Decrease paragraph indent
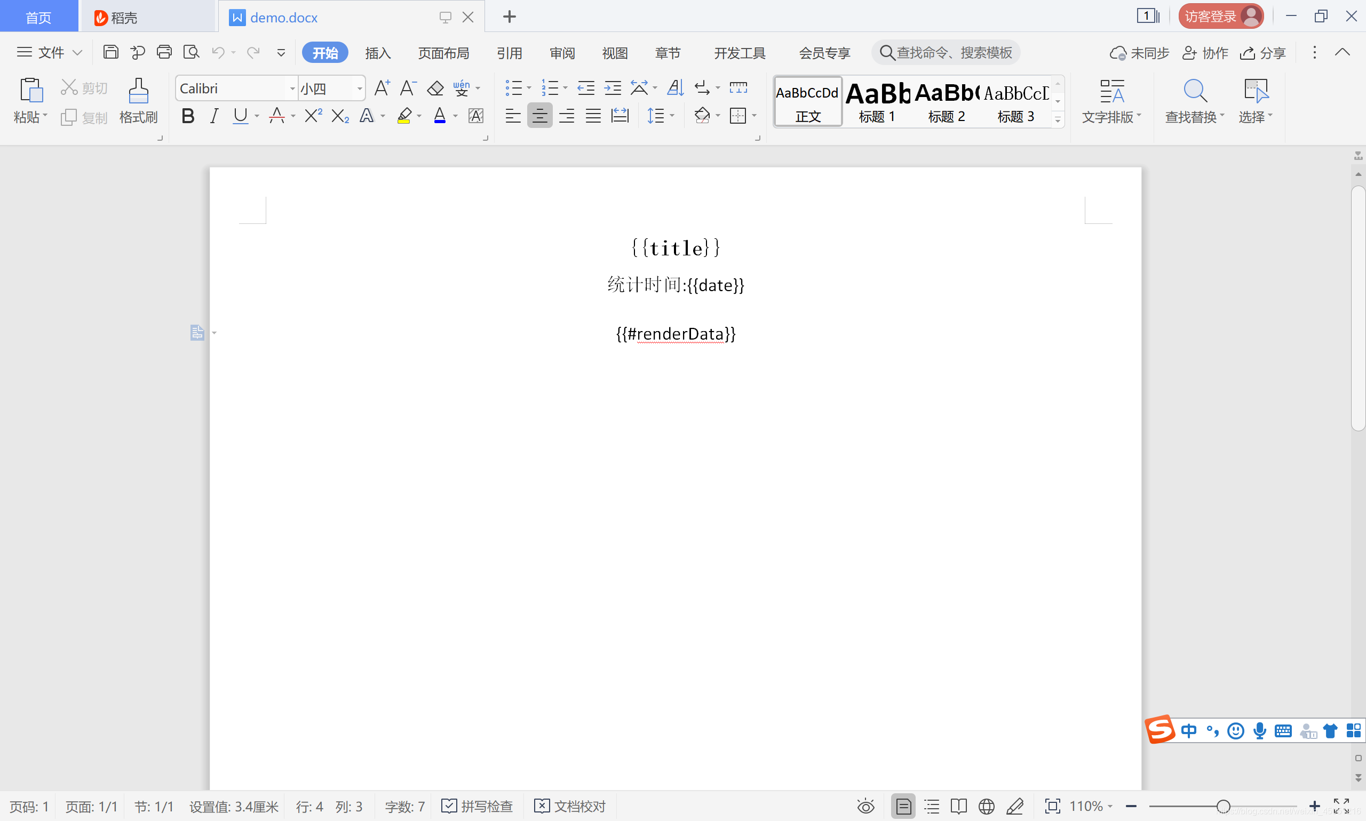This screenshot has width=1366, height=821. [586, 87]
